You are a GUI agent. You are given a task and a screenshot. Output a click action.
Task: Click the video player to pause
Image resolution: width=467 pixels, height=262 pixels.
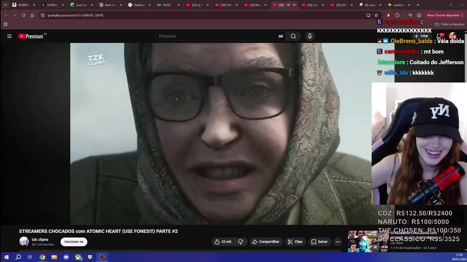[x=221, y=134]
